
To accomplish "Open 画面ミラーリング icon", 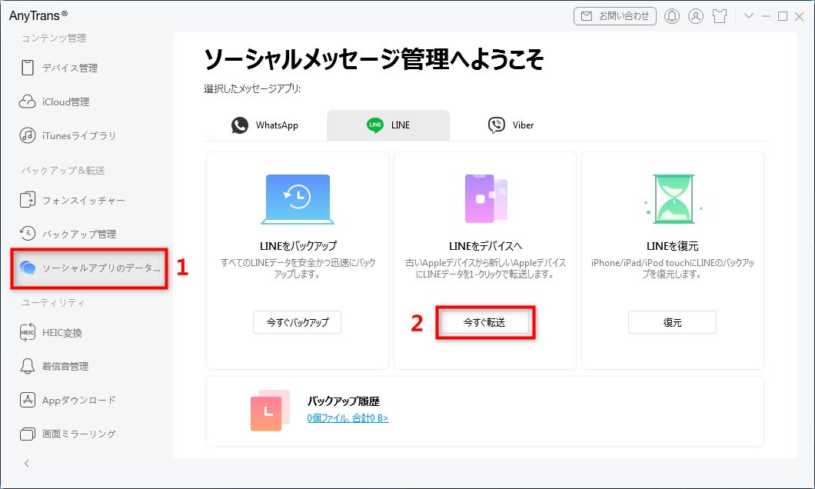I will (27, 434).
